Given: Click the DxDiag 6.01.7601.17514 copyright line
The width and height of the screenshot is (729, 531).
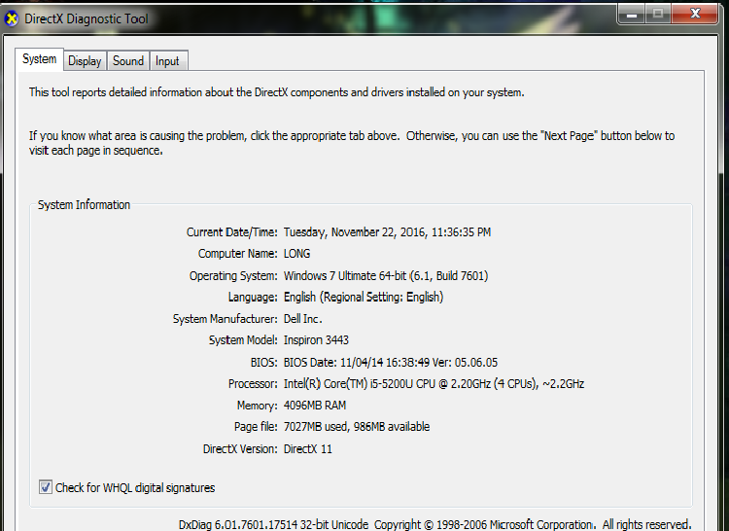Looking at the screenshot, I should (x=435, y=524).
